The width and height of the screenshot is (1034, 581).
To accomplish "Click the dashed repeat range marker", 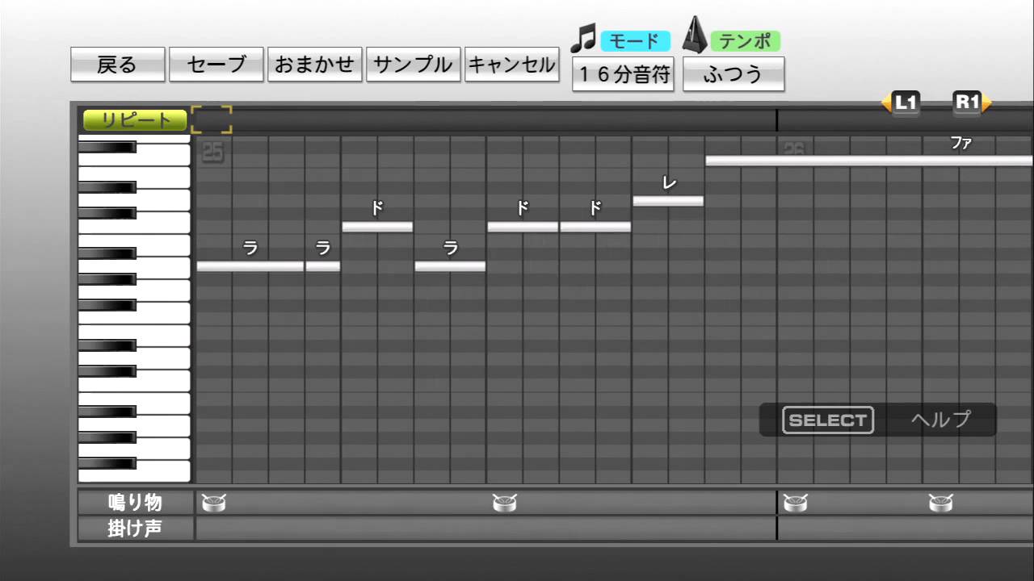I will (212, 119).
